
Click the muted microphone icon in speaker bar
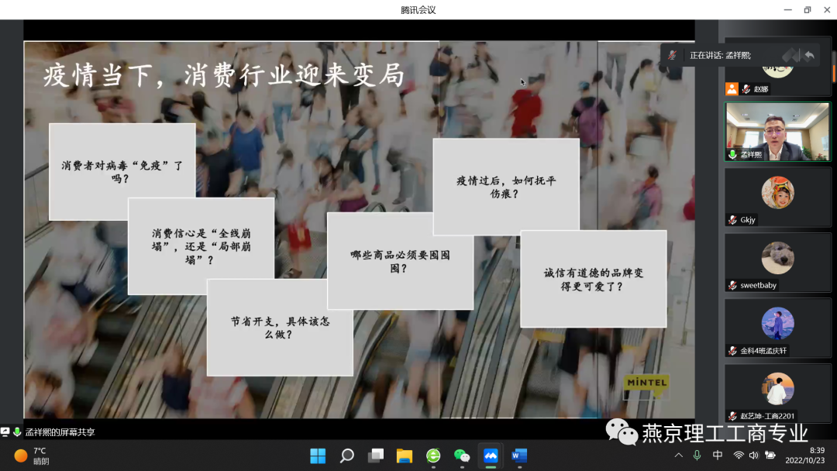tap(673, 55)
